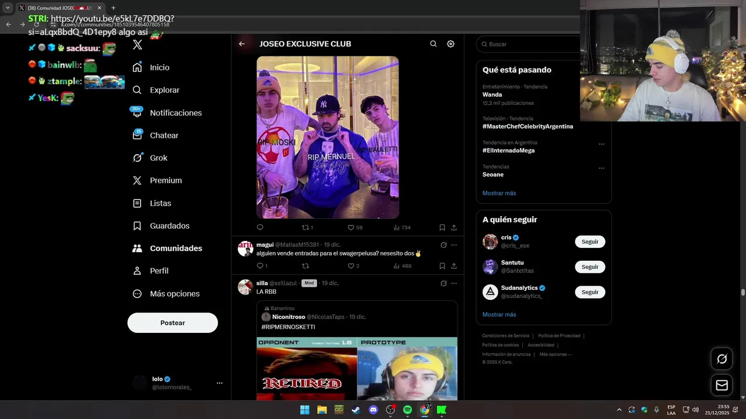This screenshot has height=419, width=746.
Task: Click the Postear button
Action: [x=173, y=323]
